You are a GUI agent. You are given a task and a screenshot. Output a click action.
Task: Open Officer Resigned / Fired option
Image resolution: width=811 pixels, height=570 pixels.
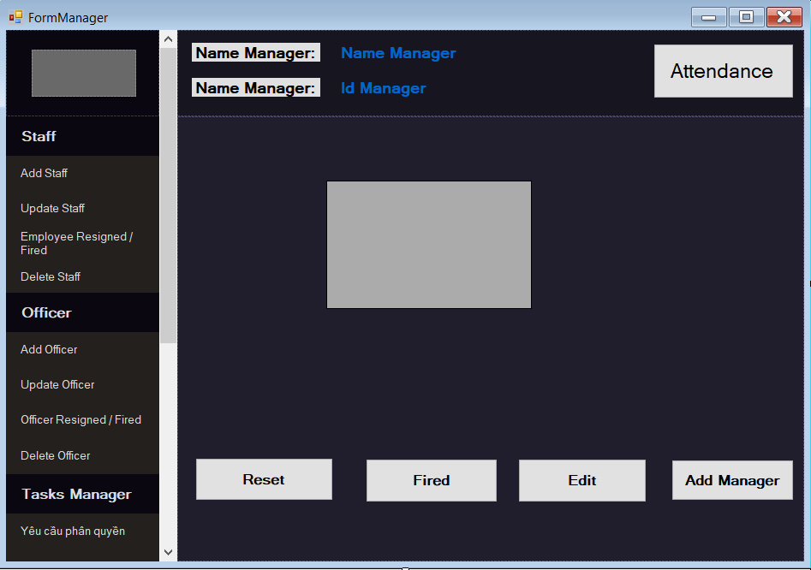pyautogui.click(x=81, y=419)
